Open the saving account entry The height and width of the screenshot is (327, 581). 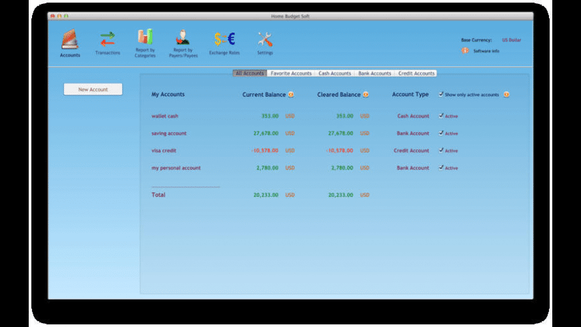coord(169,133)
